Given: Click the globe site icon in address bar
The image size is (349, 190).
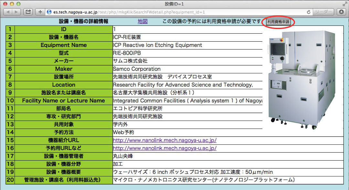Looking at the screenshot, I should 49,12.
